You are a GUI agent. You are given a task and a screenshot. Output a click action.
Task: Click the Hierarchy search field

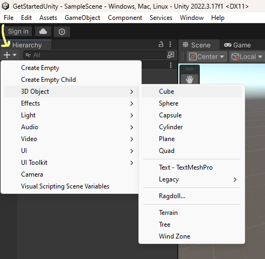click(x=95, y=55)
